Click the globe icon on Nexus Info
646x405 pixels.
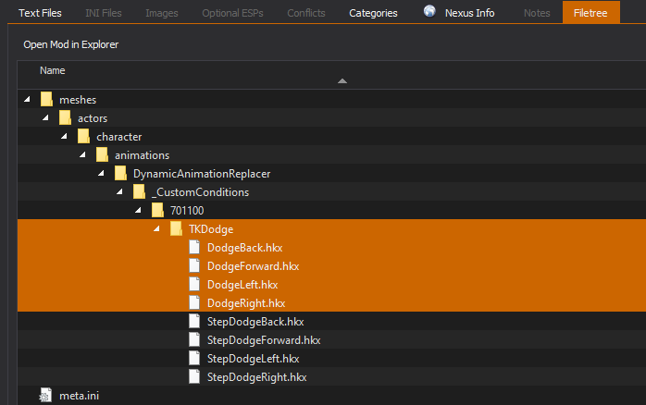[429, 11]
